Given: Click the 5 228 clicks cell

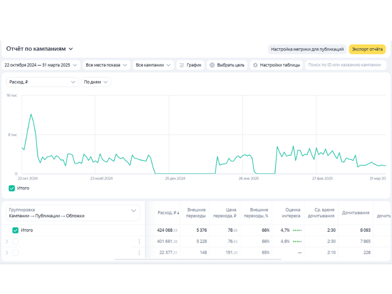Looking at the screenshot, I should (201, 242).
